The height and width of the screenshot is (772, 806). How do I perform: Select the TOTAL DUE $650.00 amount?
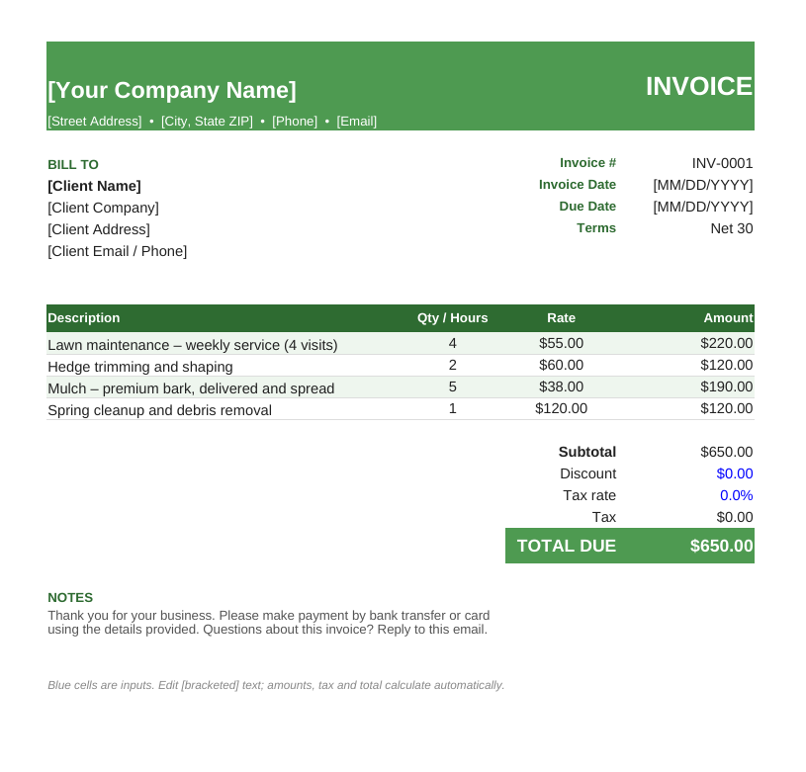(722, 546)
